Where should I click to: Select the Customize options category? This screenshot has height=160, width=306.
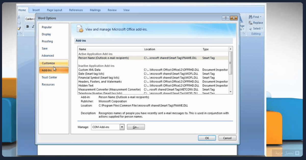54,63
